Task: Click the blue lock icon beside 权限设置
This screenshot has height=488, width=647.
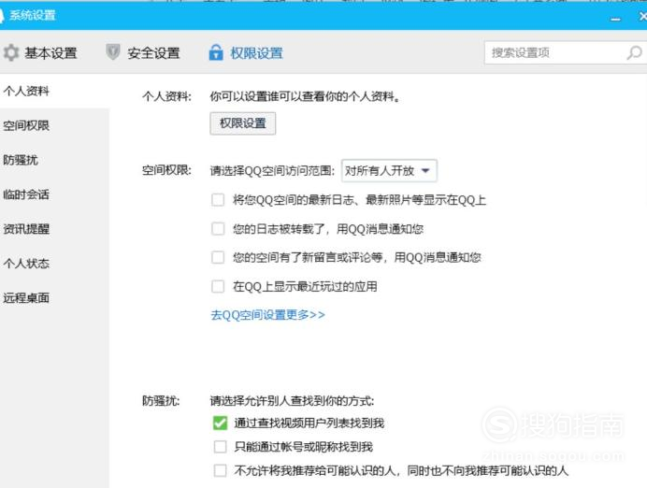Action: [216, 52]
